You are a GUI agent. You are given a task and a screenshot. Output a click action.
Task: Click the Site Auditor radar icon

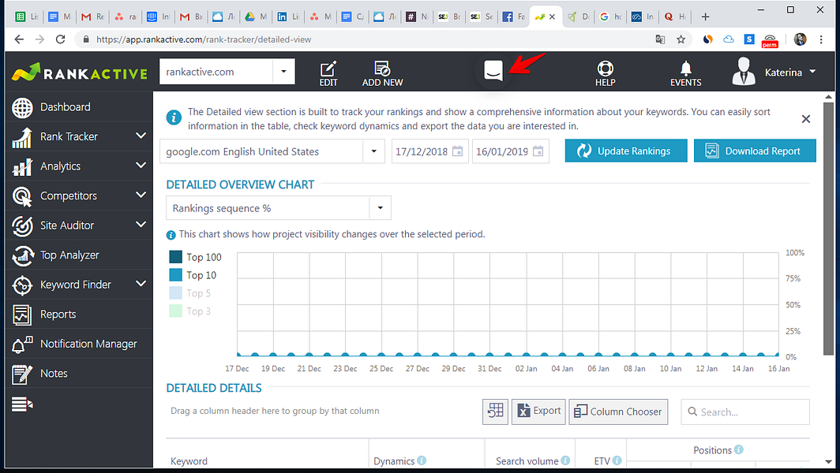click(22, 225)
